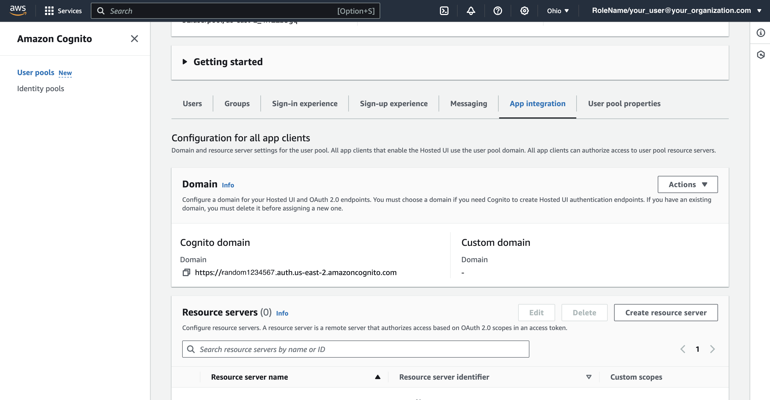The height and width of the screenshot is (400, 770).
Task: Open the help question mark menu
Action: click(498, 11)
